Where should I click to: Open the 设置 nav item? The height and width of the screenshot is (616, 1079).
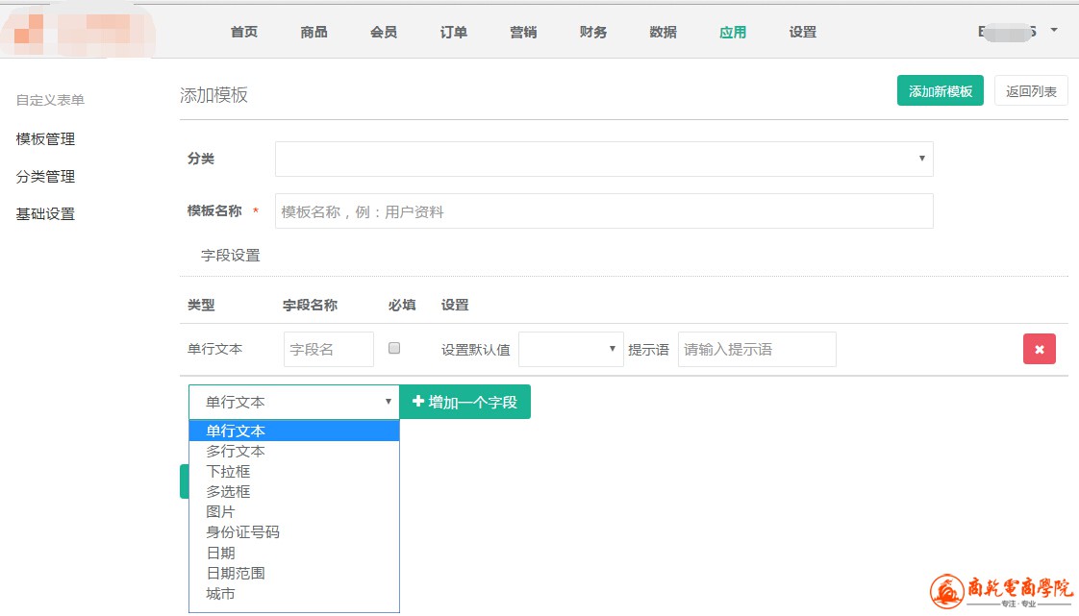[x=802, y=32]
